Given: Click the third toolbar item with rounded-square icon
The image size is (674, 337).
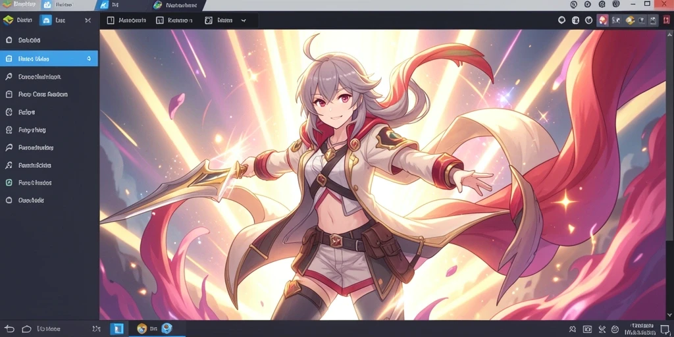Looking at the screenshot, I should [220, 20].
